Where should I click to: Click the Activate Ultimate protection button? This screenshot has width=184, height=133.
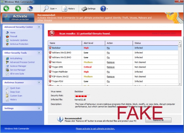[x=18, y=18]
